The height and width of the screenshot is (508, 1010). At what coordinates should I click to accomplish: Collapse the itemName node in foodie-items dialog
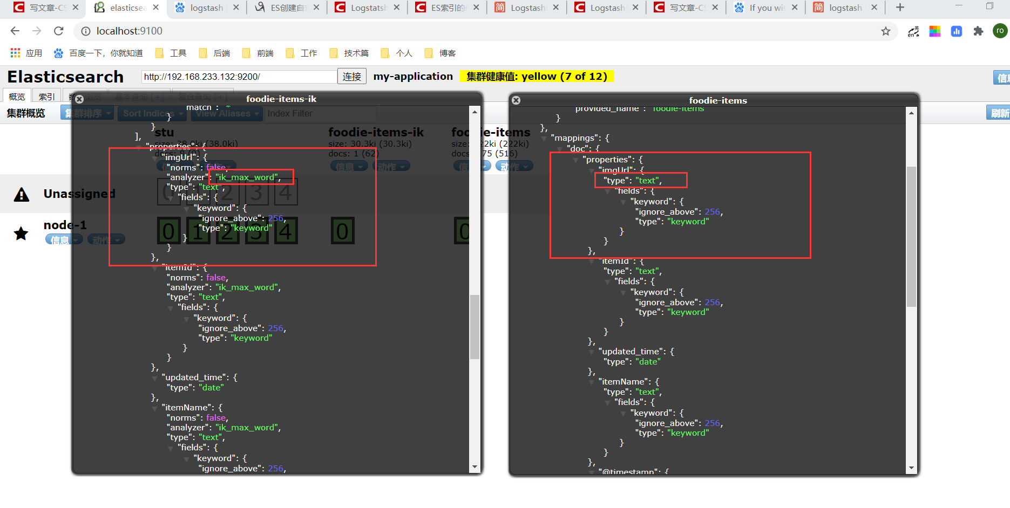(592, 382)
